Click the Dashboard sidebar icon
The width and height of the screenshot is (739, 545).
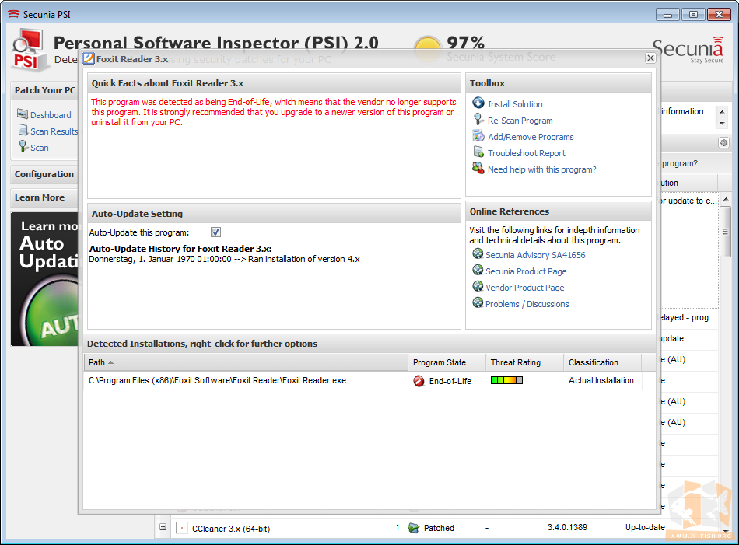[x=23, y=114]
